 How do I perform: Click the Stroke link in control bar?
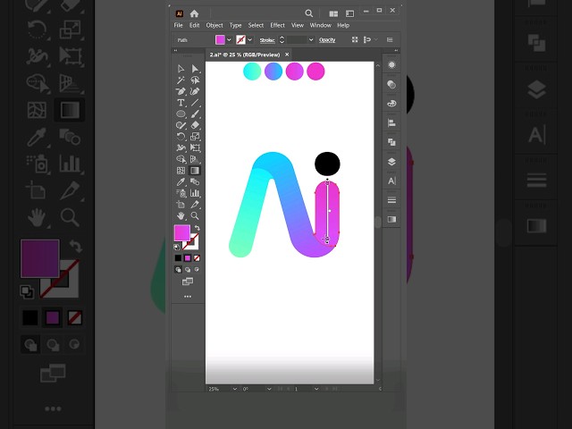267,40
